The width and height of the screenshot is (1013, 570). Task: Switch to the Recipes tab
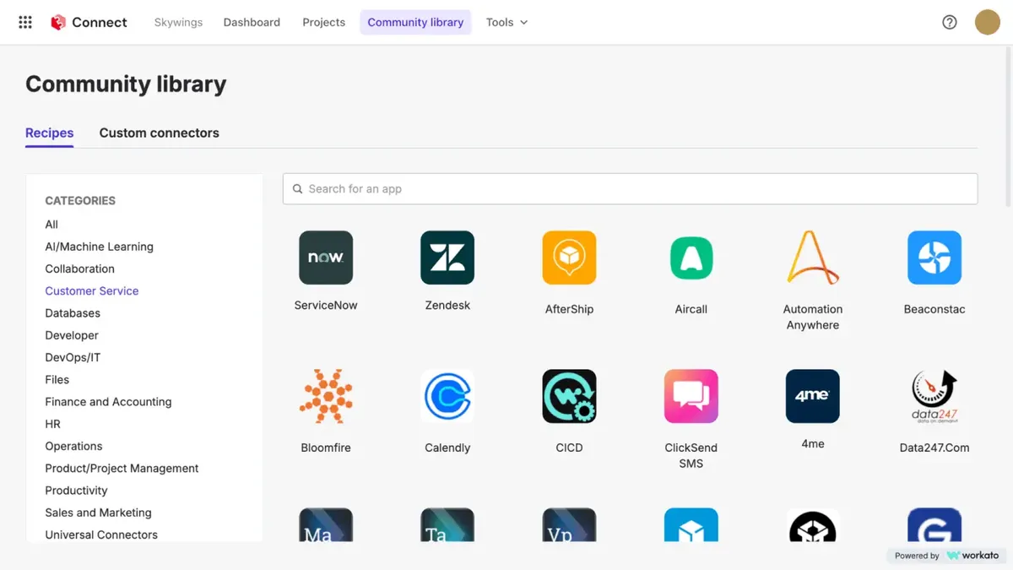tap(49, 133)
